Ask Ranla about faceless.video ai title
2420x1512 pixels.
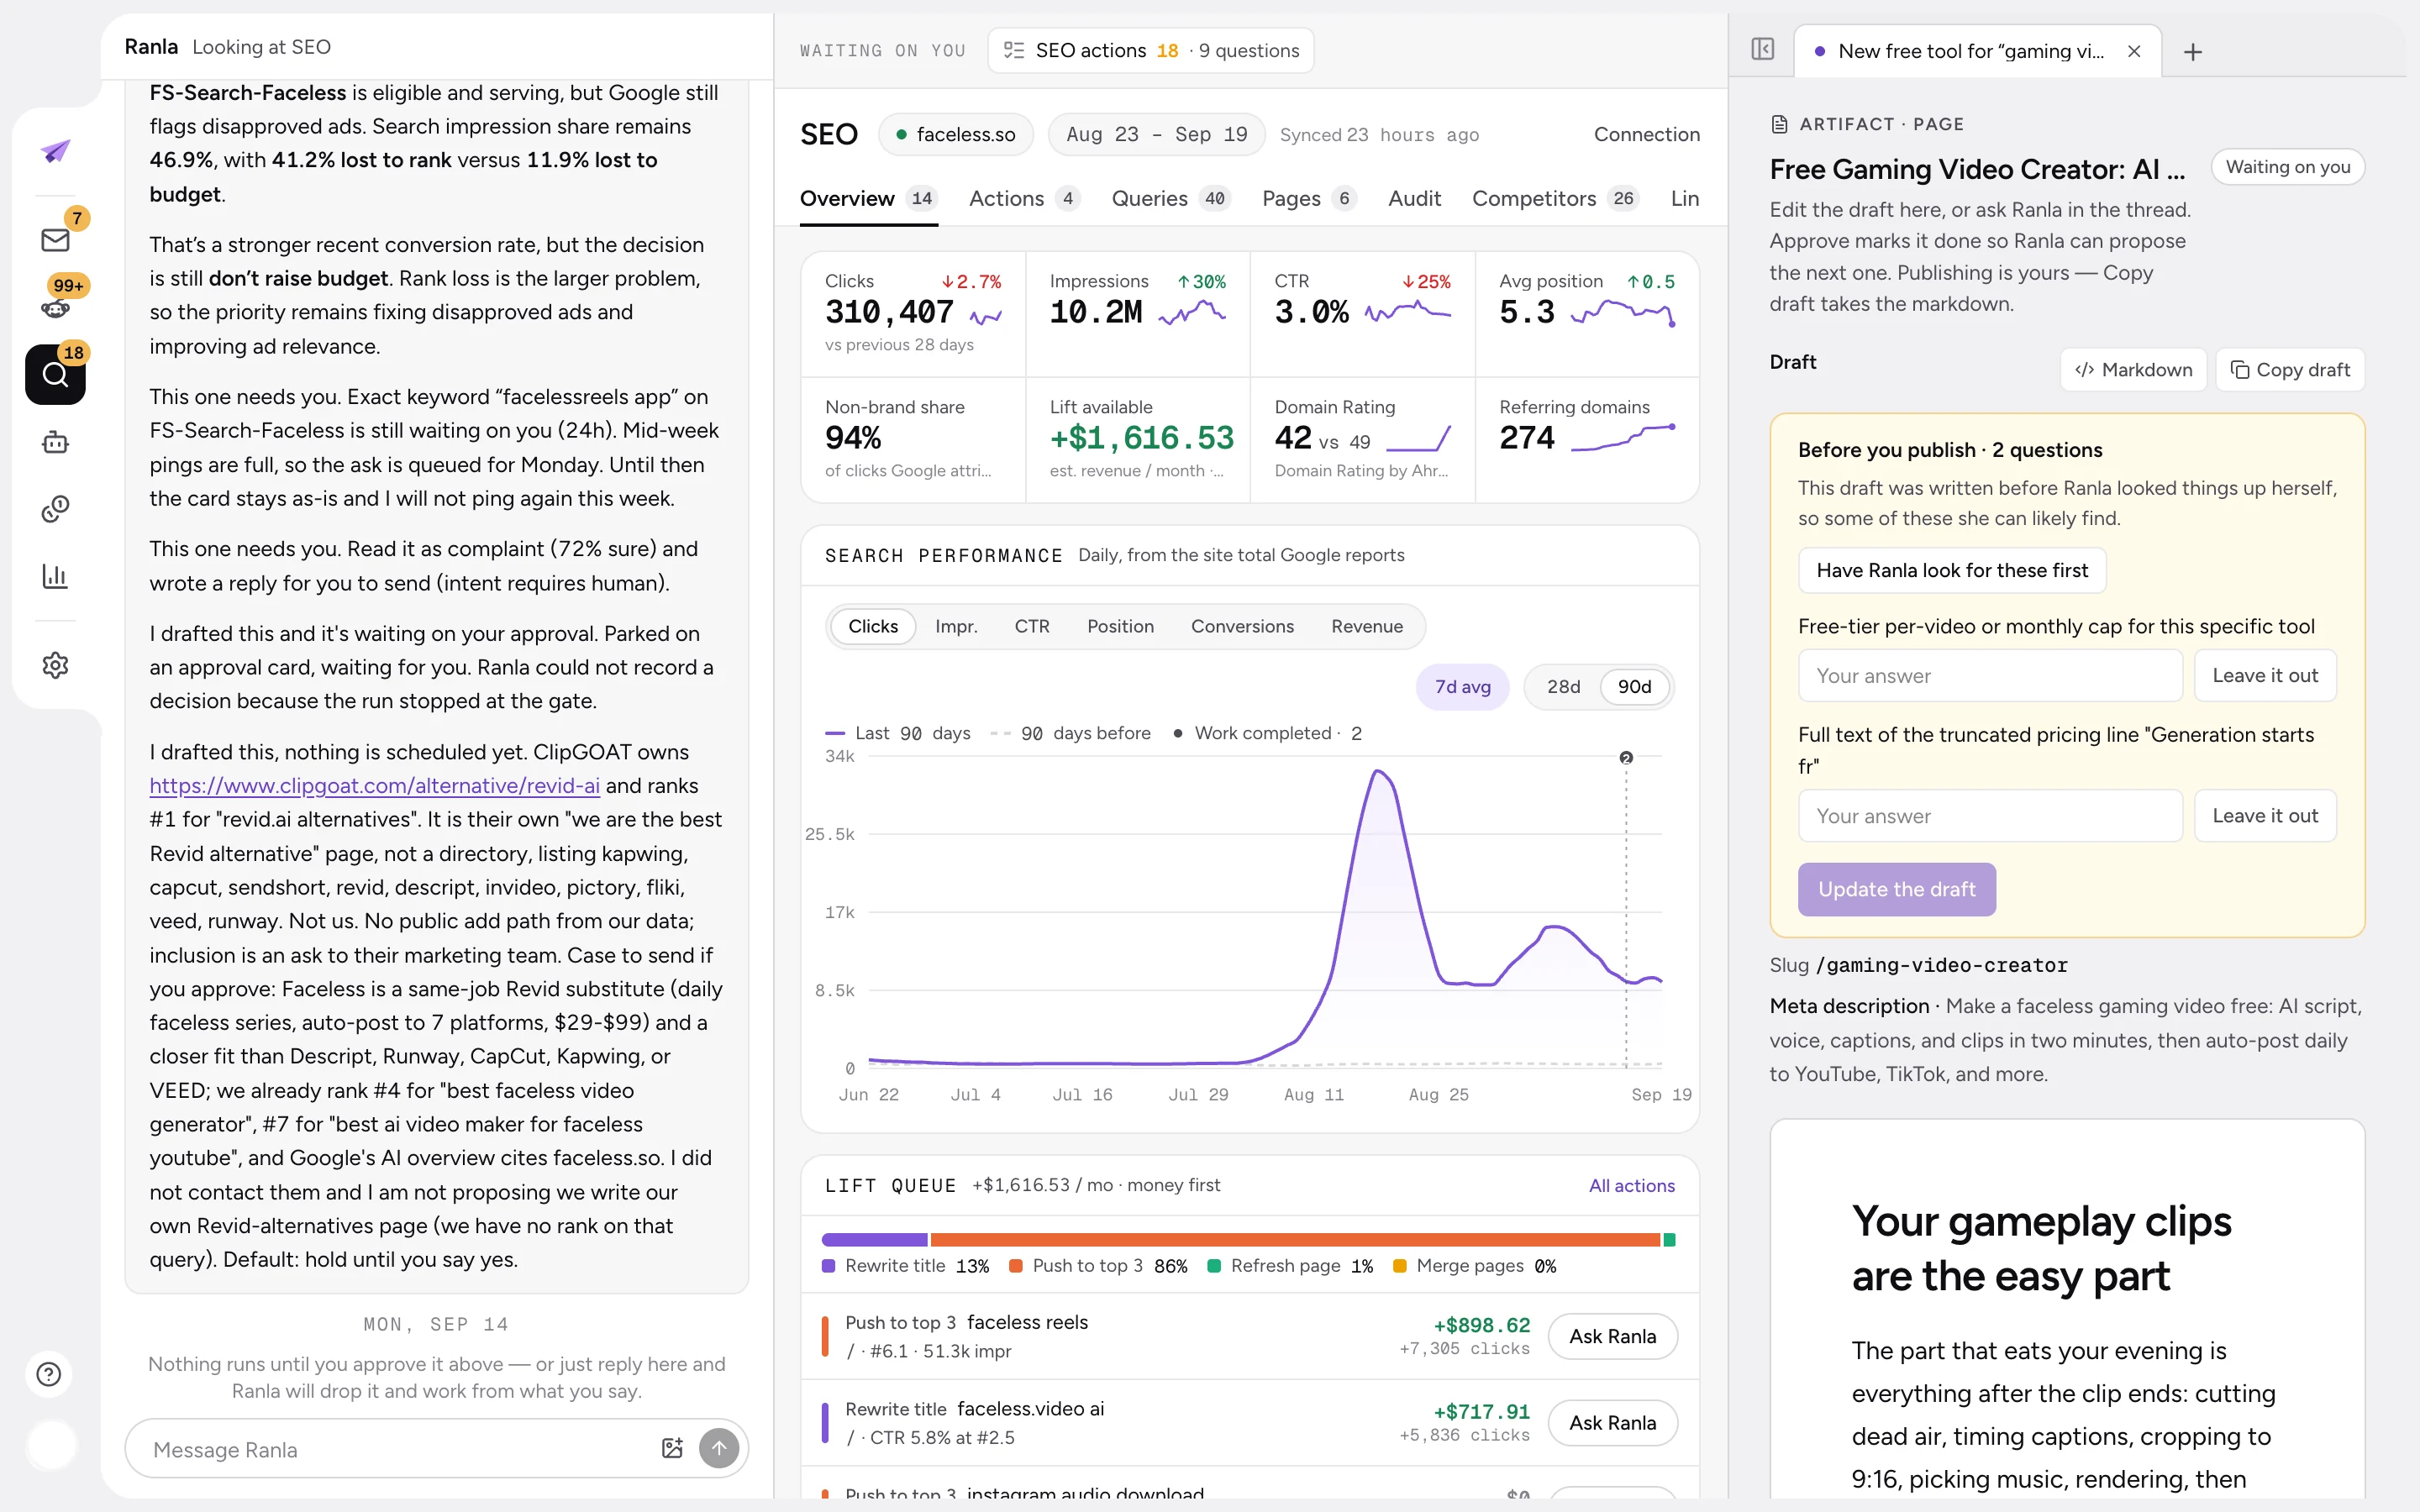[1612, 1422]
